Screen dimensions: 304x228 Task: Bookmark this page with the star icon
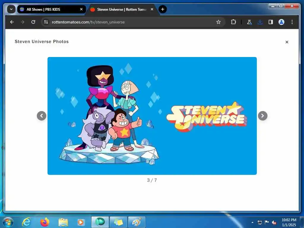(218, 22)
